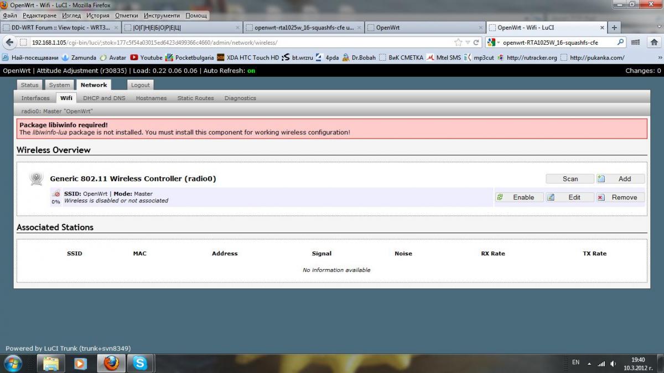The image size is (664, 373).
Task: Enable the OpenWrt wireless network
Action: click(x=519, y=197)
